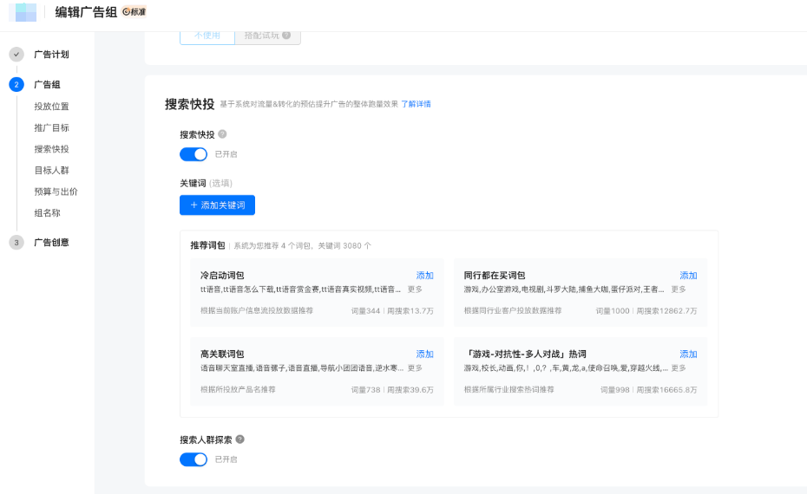Click 根据当前账户信息流投放数据推荐 text

click(x=257, y=310)
